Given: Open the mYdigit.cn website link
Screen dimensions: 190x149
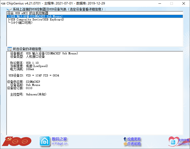Looking at the screenshot, I should pyautogui.click(x=59, y=143).
